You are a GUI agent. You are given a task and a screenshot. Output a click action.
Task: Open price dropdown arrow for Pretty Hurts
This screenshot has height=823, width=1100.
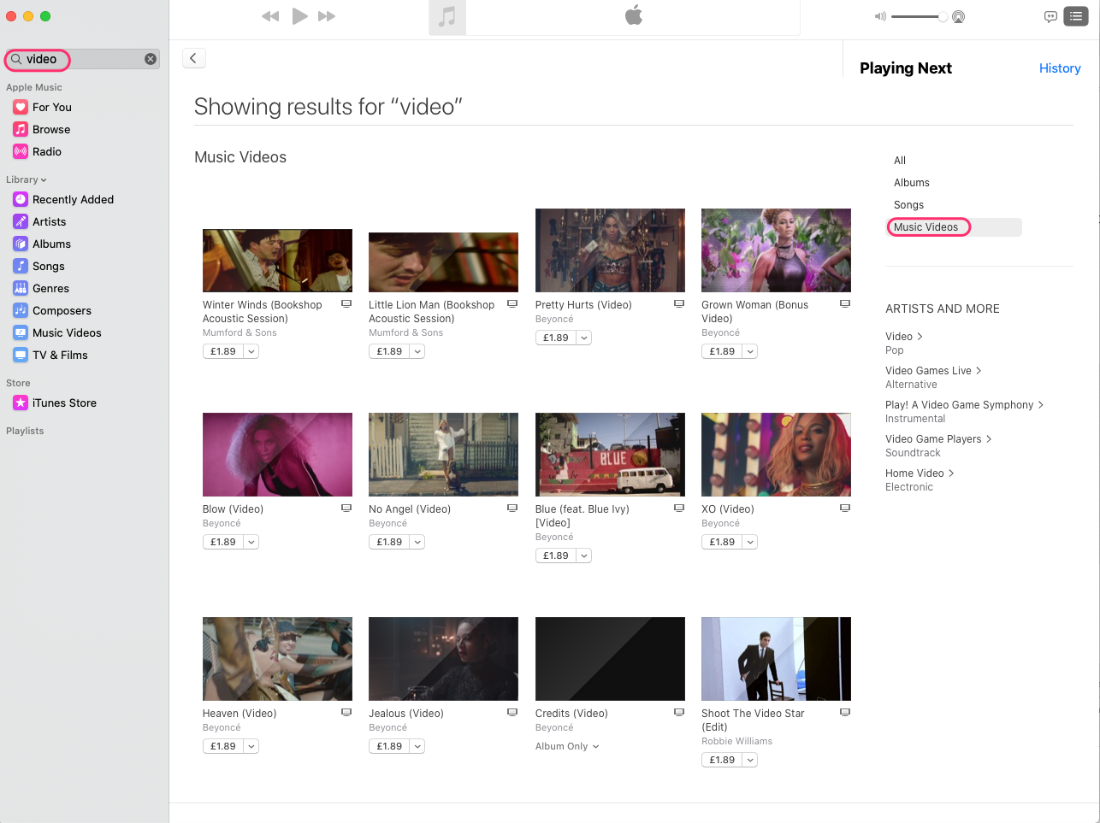[x=584, y=338]
